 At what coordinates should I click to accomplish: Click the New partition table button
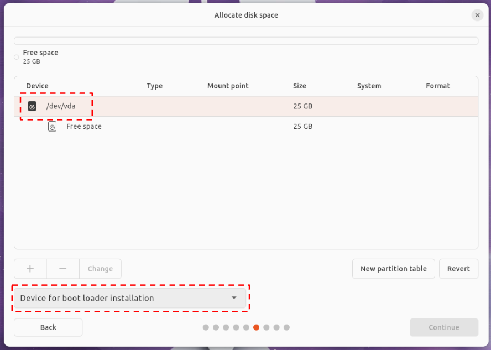(x=394, y=269)
